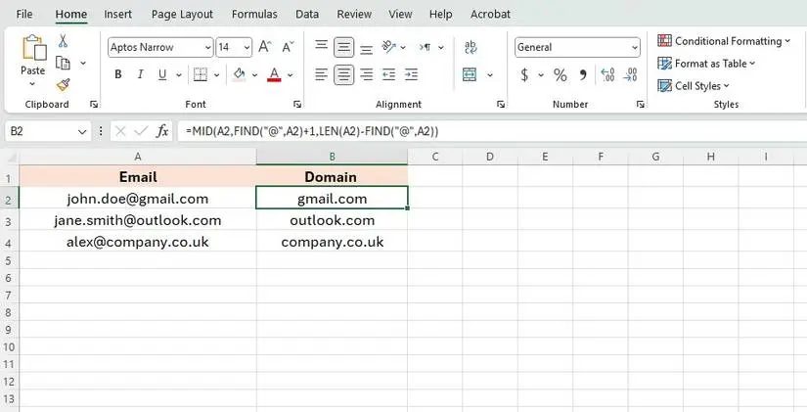
Task: Open Cell Styles menu
Action: [694, 86]
